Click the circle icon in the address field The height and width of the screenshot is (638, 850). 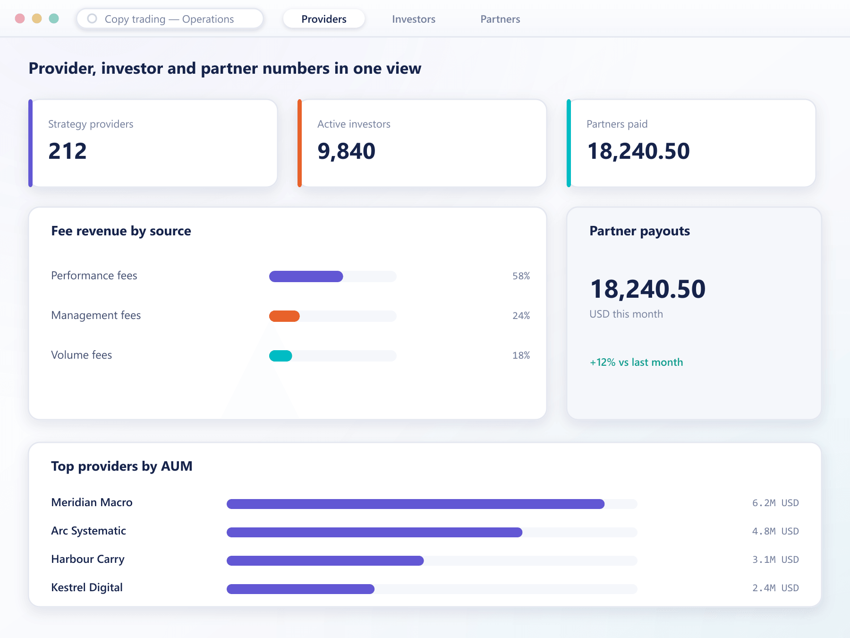pos(92,18)
